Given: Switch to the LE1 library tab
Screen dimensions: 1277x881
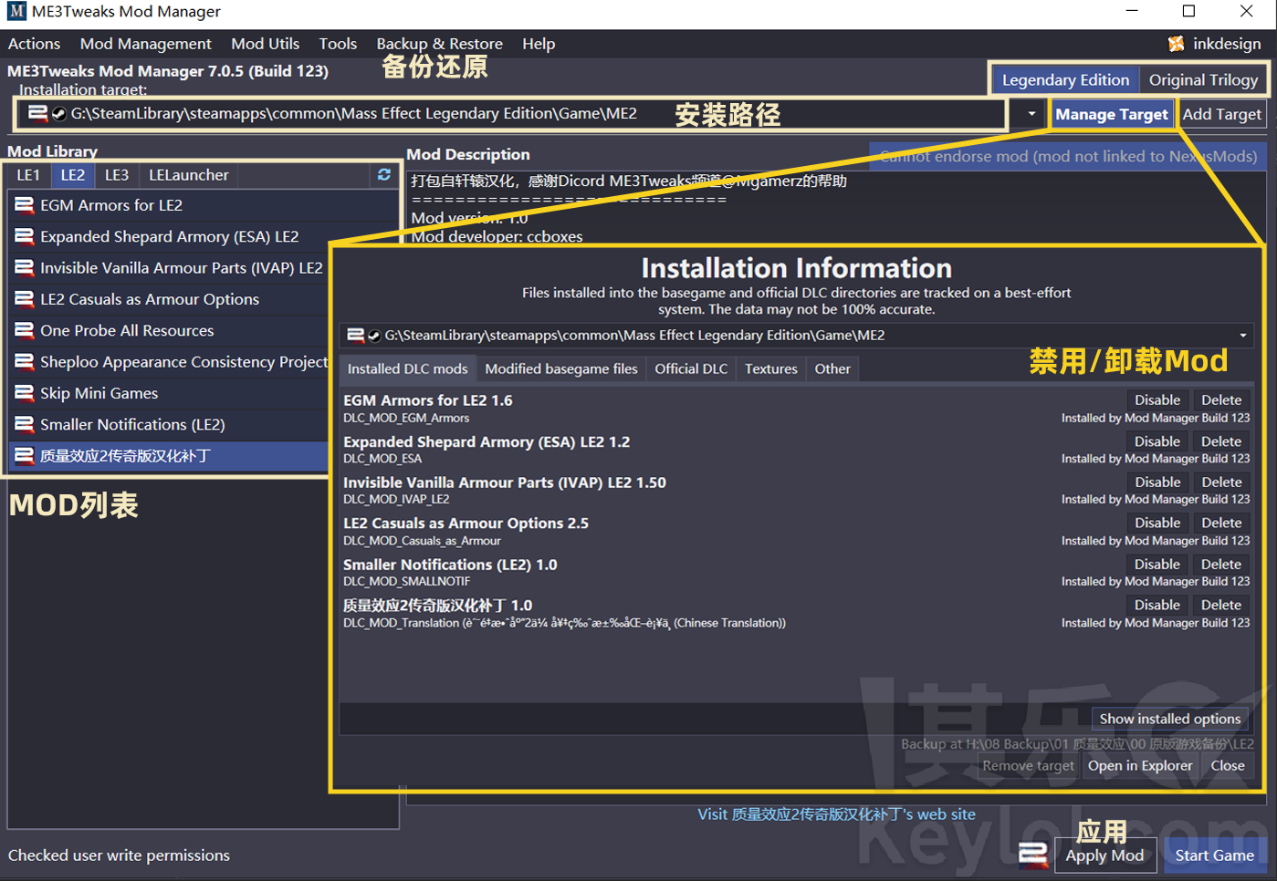Looking at the screenshot, I should pyautogui.click(x=28, y=175).
